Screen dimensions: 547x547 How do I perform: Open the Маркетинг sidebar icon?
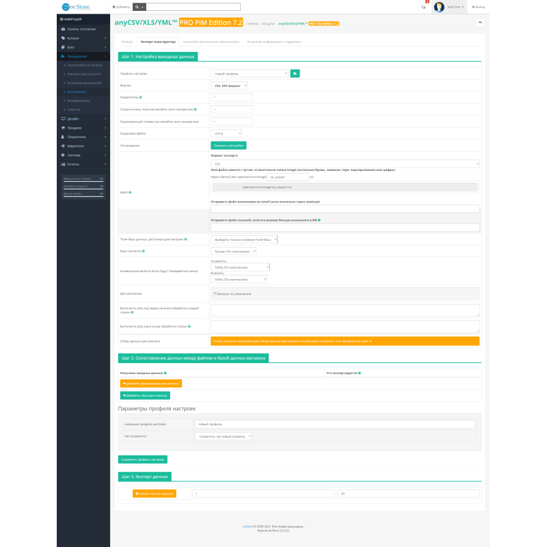[x=63, y=146]
